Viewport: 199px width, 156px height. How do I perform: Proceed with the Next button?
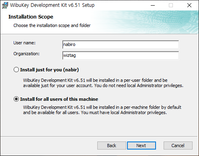[142, 146]
